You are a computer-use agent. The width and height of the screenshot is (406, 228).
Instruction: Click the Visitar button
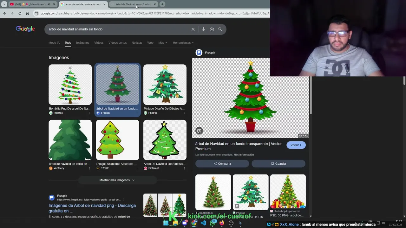pos(296,145)
